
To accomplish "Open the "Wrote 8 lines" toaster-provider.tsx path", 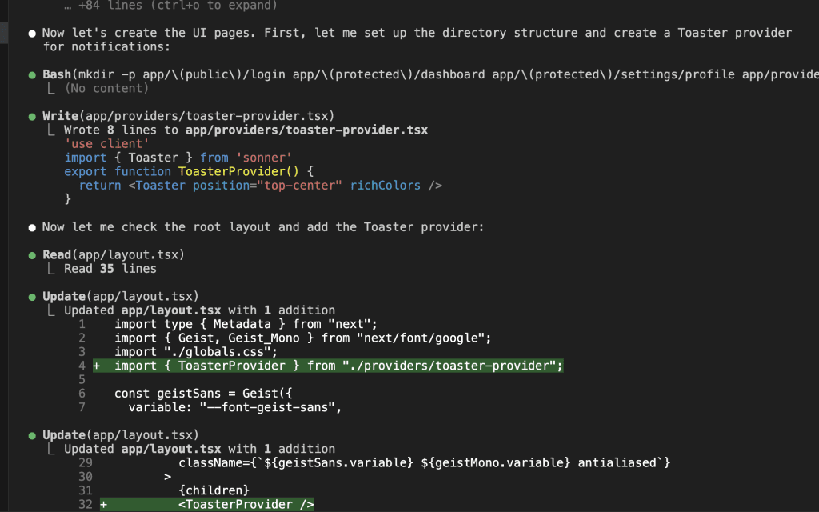I will (x=306, y=130).
